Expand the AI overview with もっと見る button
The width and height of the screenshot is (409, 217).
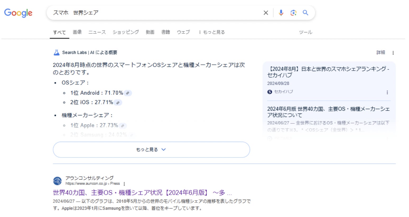(151, 150)
